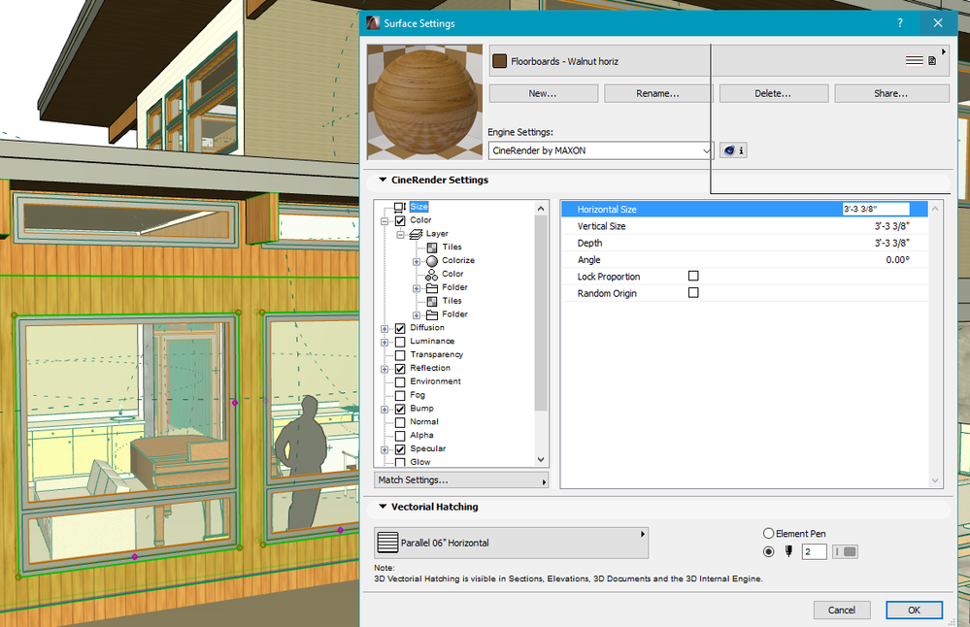
Task: Click the Cancel button
Action: tap(842, 610)
